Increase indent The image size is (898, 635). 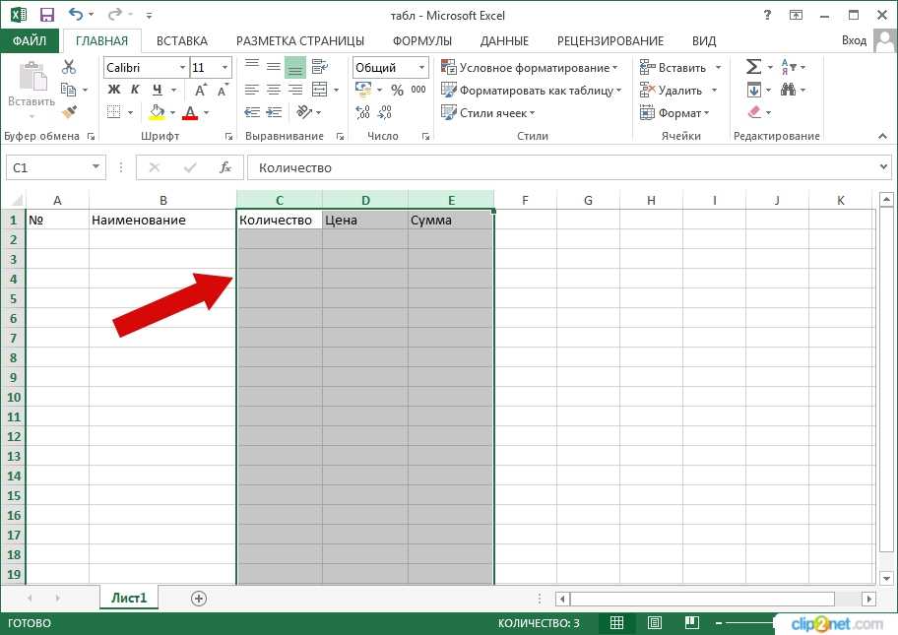tap(275, 112)
